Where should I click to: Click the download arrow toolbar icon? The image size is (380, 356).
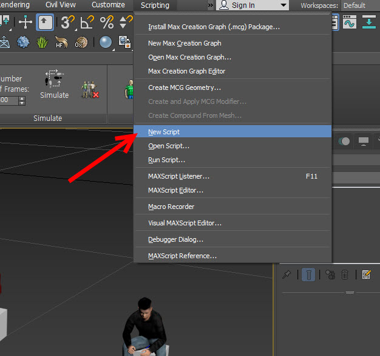click(x=369, y=22)
